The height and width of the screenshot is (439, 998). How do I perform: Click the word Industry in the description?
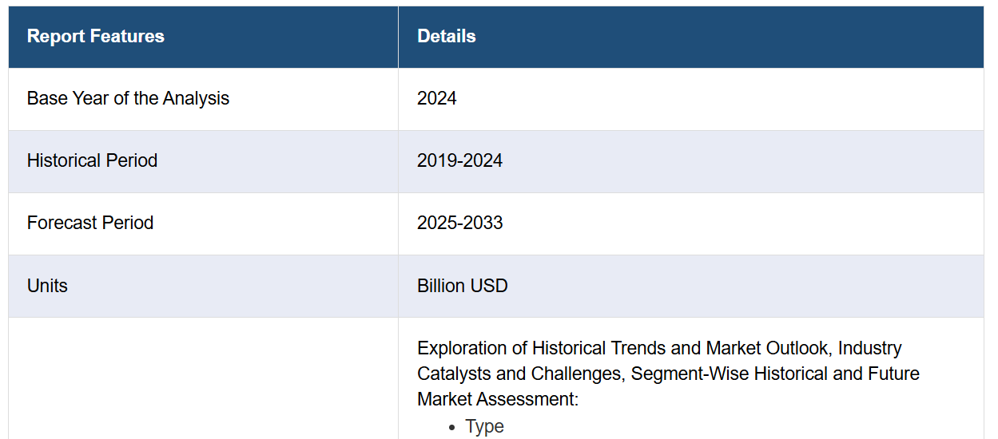(870, 348)
